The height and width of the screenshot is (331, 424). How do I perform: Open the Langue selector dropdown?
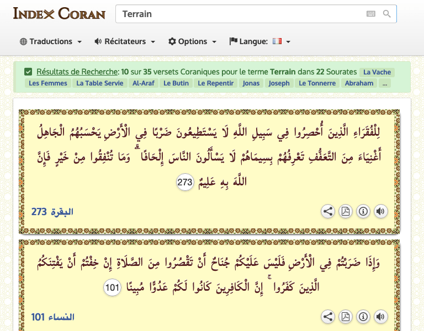pyautogui.click(x=260, y=41)
